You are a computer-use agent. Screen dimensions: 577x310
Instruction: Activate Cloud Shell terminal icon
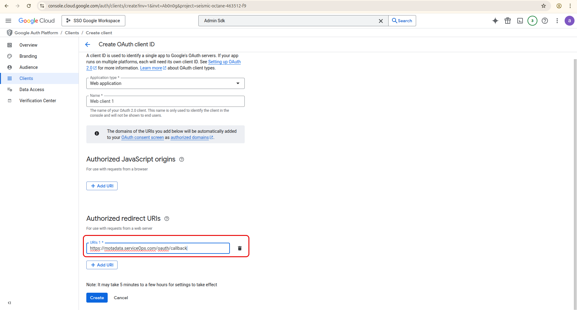point(520,21)
